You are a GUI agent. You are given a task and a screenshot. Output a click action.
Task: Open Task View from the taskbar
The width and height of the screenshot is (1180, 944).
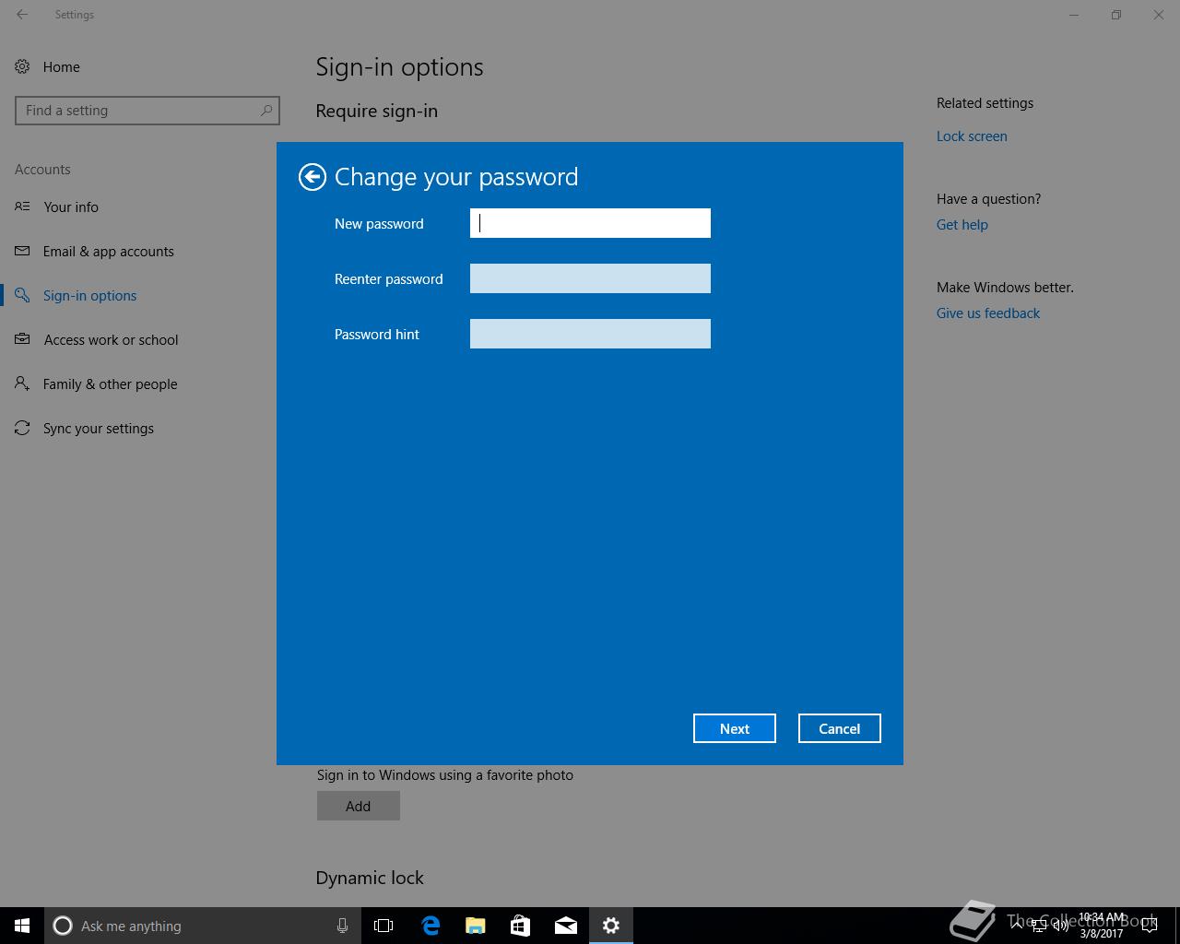pos(383,926)
